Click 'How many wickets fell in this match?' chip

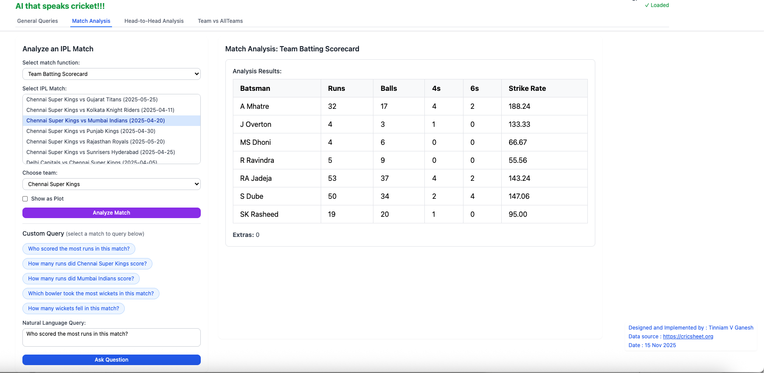[73, 308]
